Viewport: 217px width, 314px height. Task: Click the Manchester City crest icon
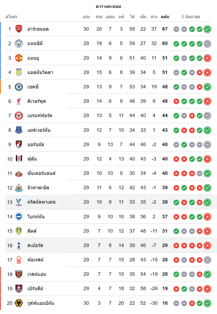point(19,44)
